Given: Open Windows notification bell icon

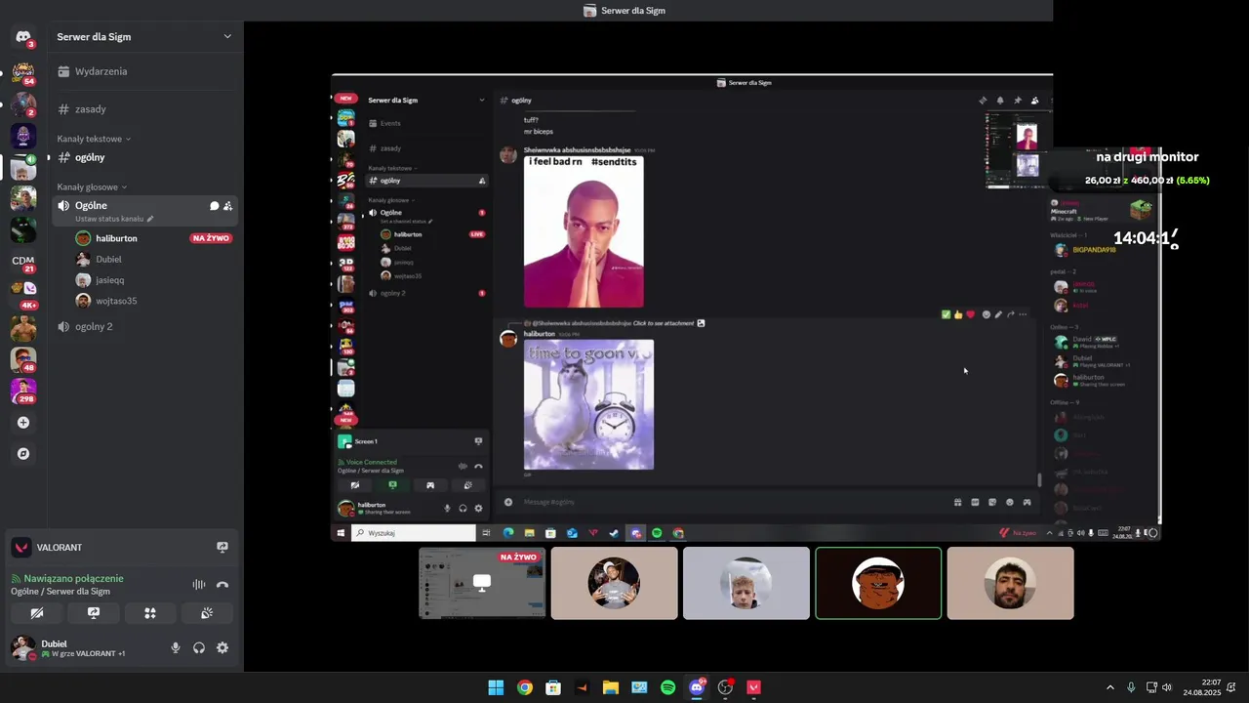Looking at the screenshot, I should 1231,687.
